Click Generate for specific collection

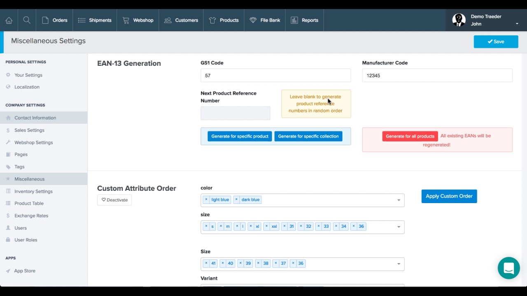point(308,136)
